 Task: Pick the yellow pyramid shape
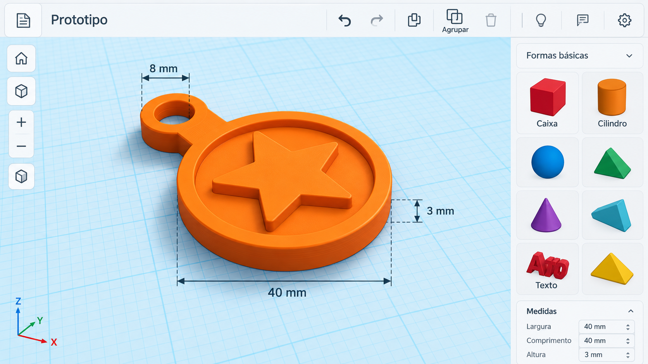612,269
